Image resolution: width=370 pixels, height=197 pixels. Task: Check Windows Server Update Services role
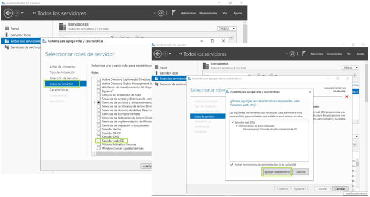[98, 149]
